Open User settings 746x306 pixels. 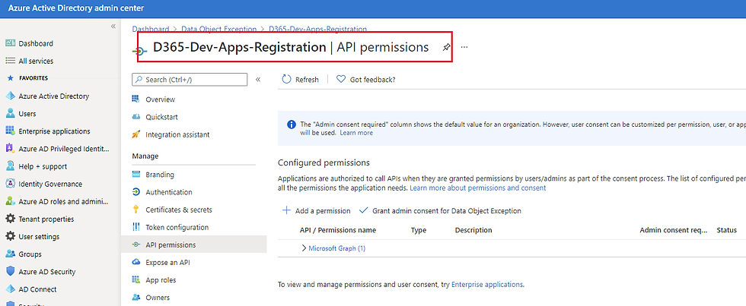tap(39, 236)
